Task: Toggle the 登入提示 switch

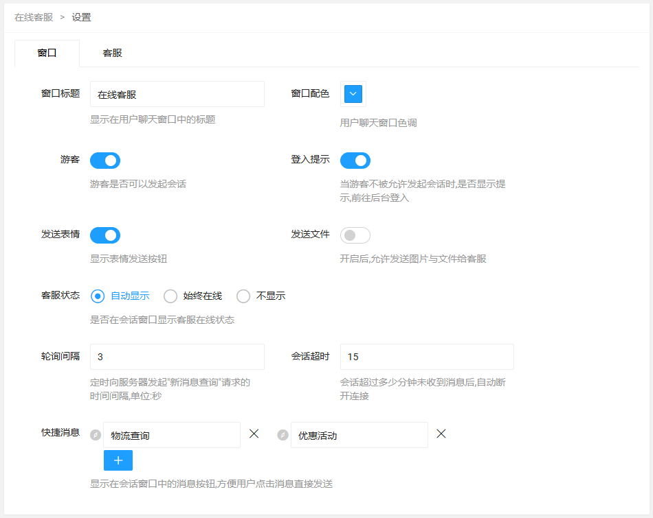Action: tap(355, 161)
